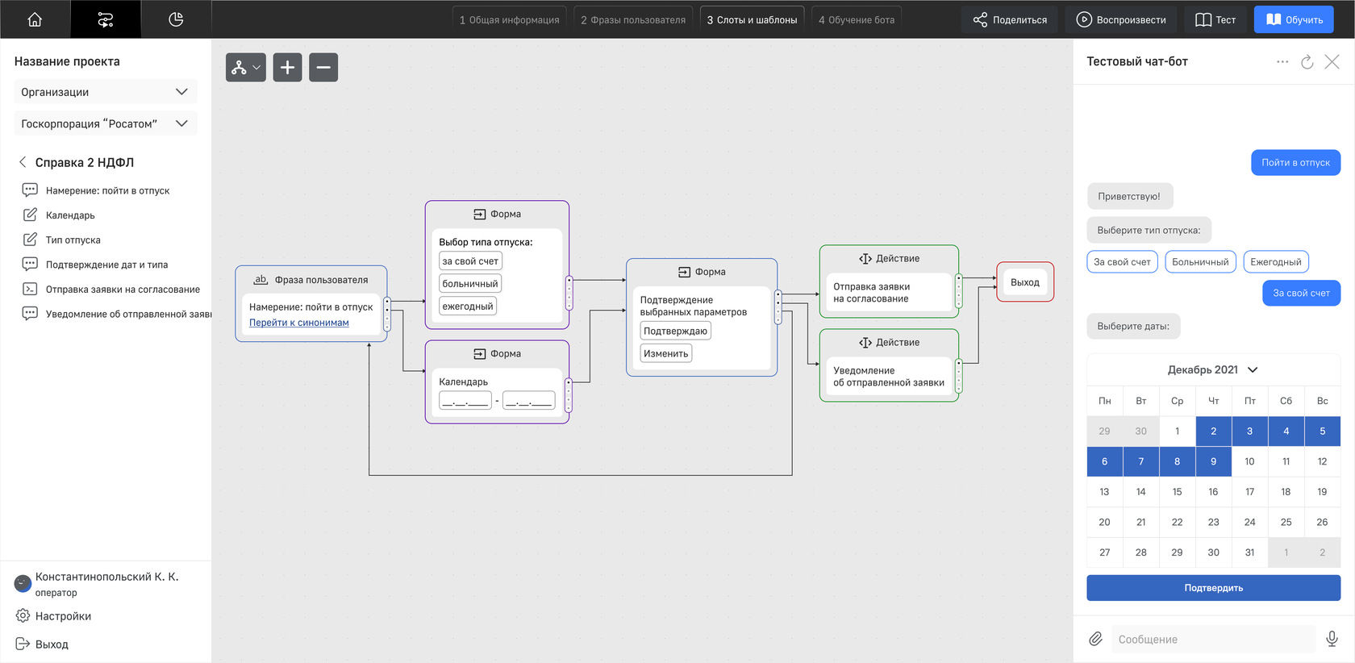Screen dimensions: 1355x663
Task: Open the "Обучение бота" step tab
Action: (856, 20)
